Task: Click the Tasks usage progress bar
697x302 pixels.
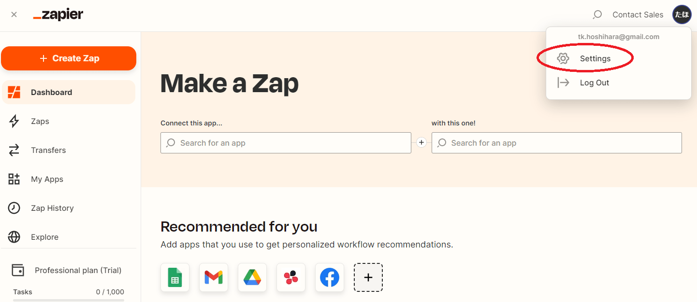Action: pyautogui.click(x=69, y=300)
